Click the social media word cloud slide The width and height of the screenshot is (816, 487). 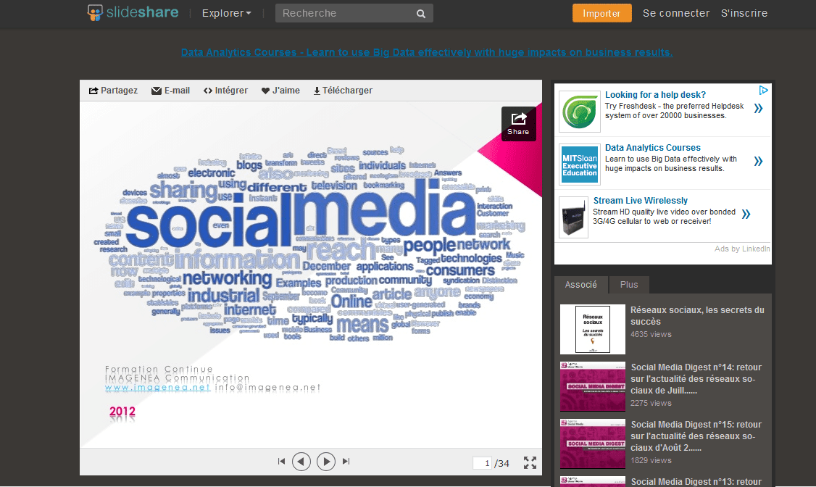point(311,274)
